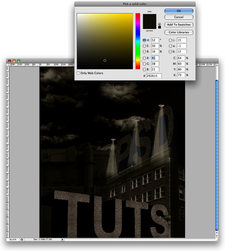Click the 66.67% zoom level field
The width and height of the screenshot is (225, 251).
click(x=13, y=239)
